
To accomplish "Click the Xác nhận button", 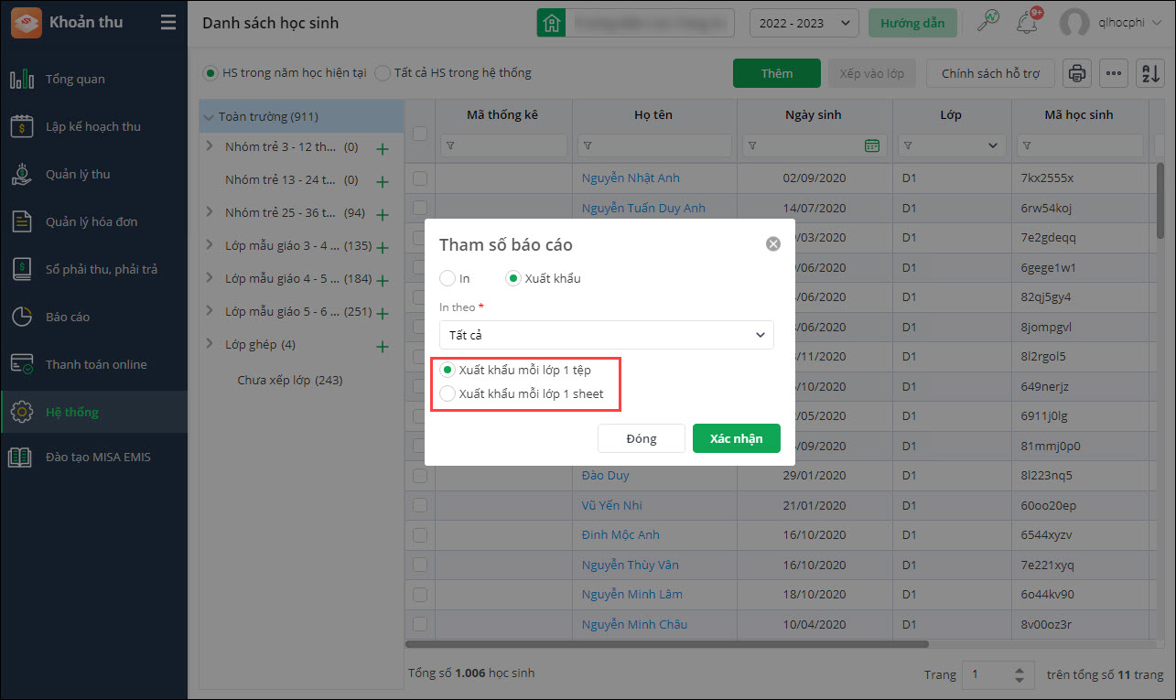I will click(x=736, y=438).
